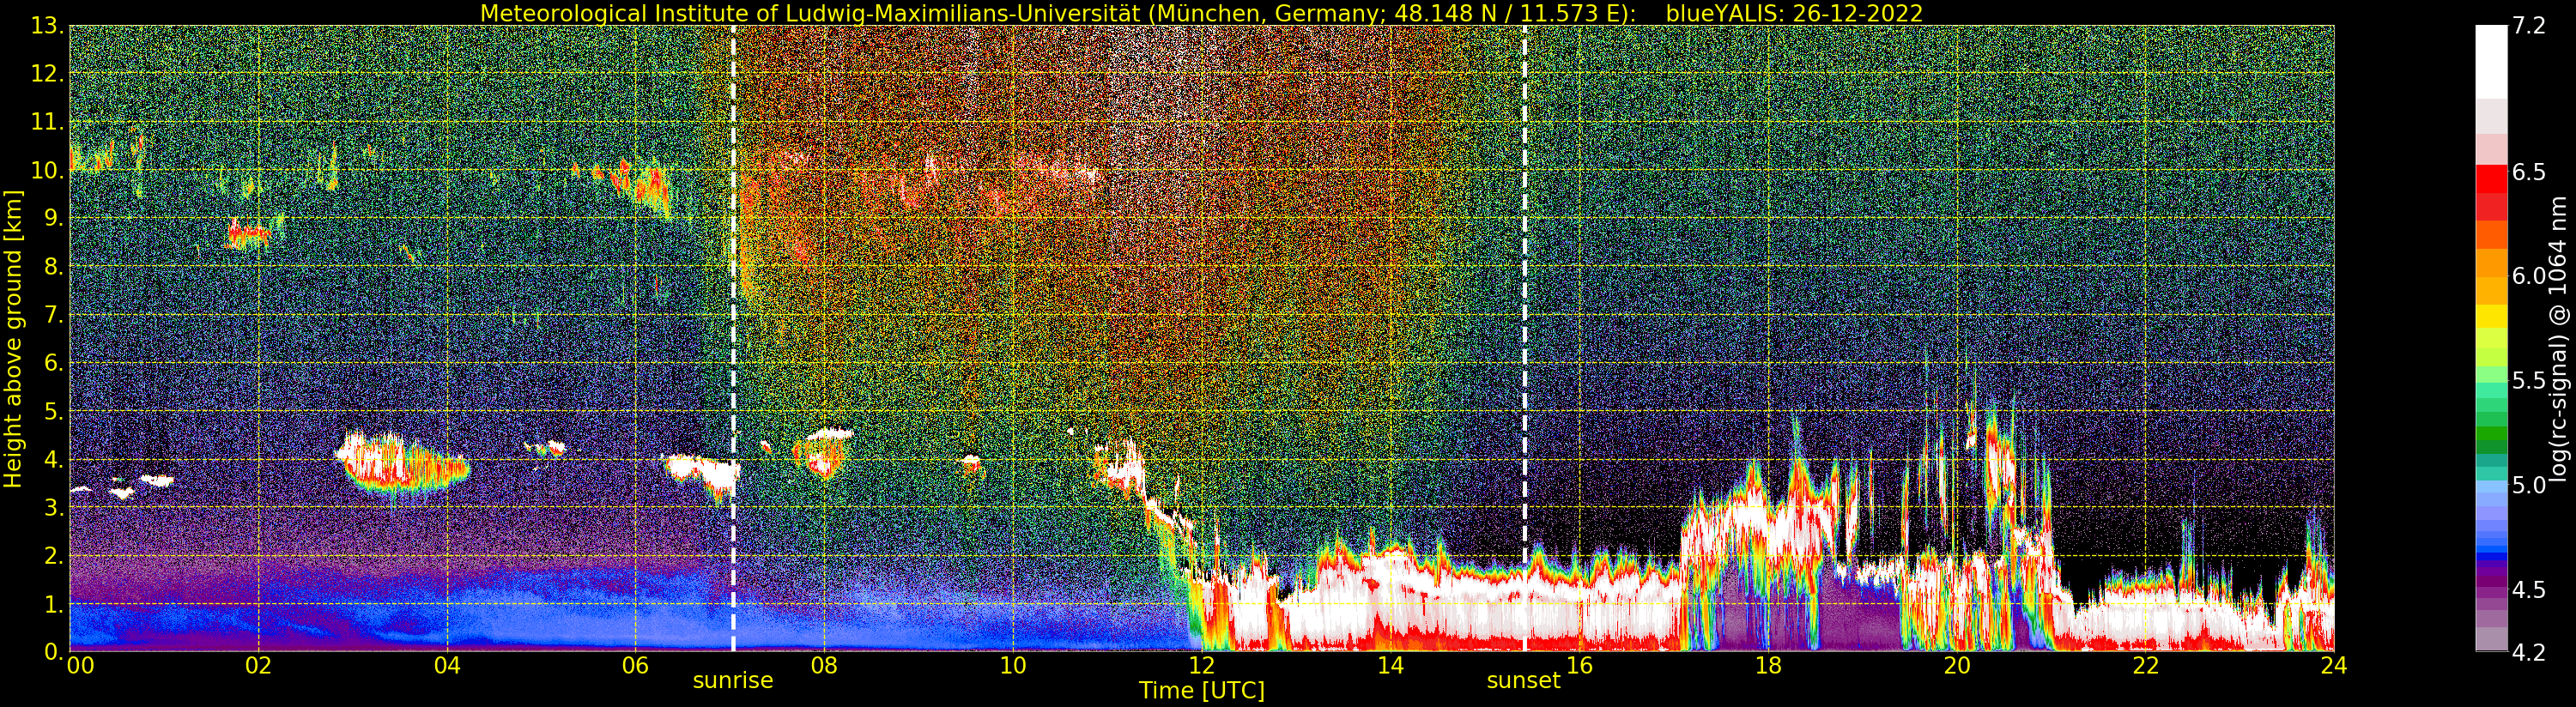Click the '7.' height tick label

pyautogui.click(x=54, y=315)
